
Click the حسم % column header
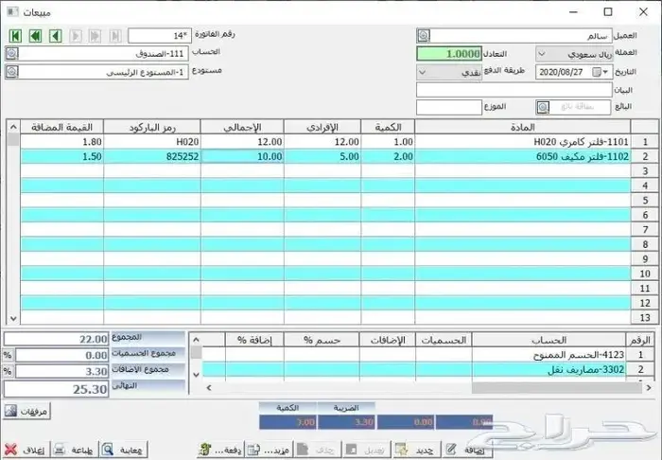point(322,340)
